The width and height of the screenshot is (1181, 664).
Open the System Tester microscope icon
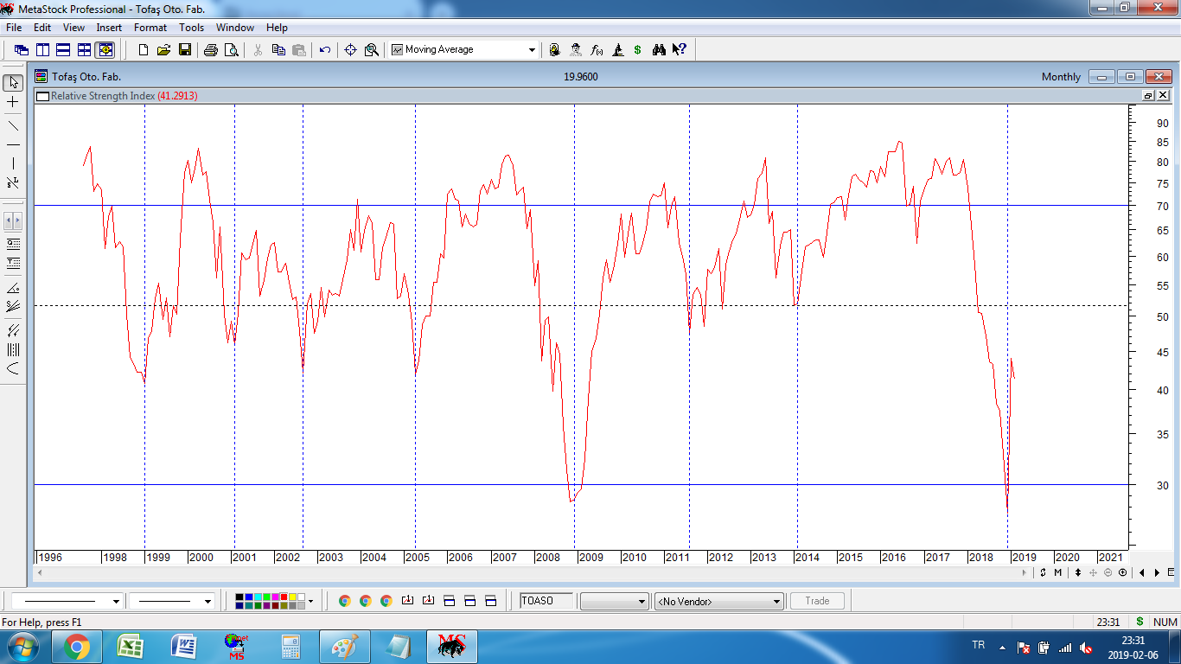[x=617, y=50]
